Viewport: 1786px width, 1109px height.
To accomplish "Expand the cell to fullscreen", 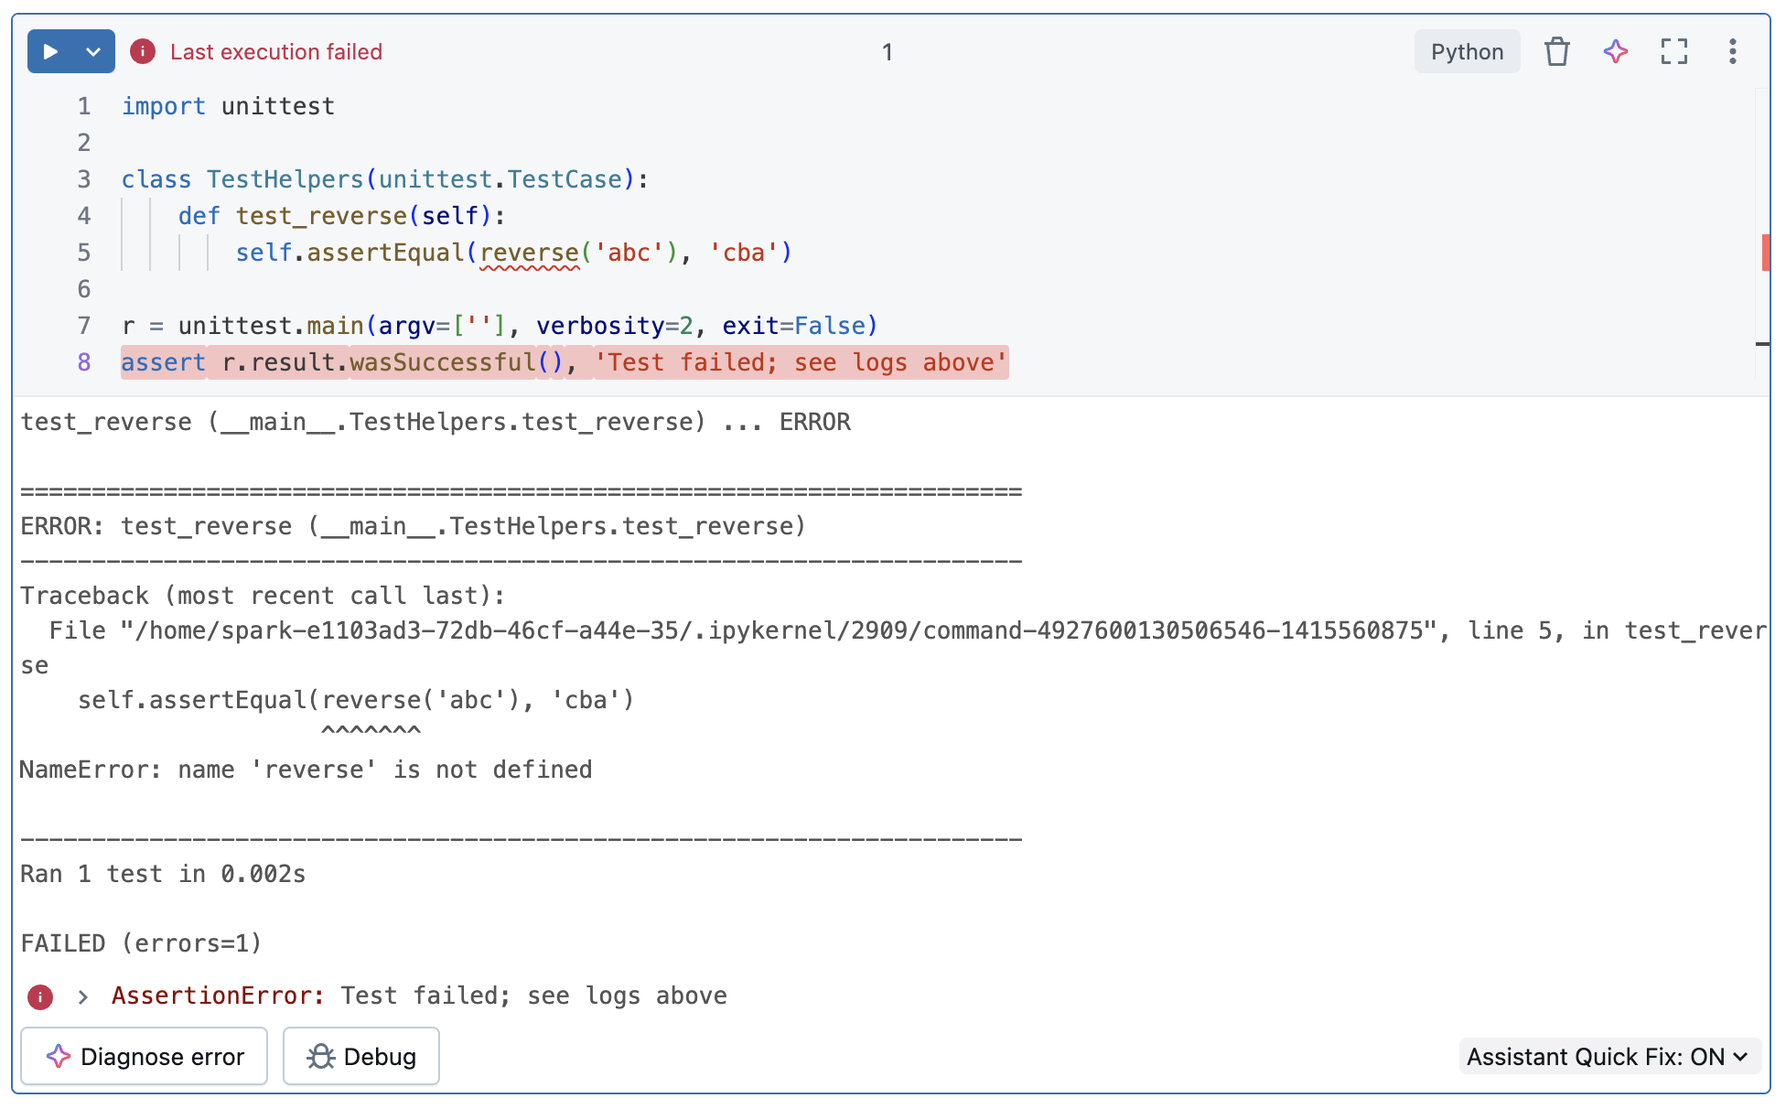I will pos(1674,52).
